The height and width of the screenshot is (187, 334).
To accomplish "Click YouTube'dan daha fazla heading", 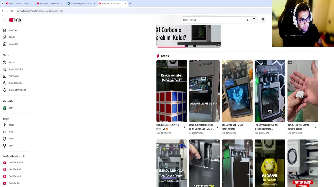I will [15, 157].
